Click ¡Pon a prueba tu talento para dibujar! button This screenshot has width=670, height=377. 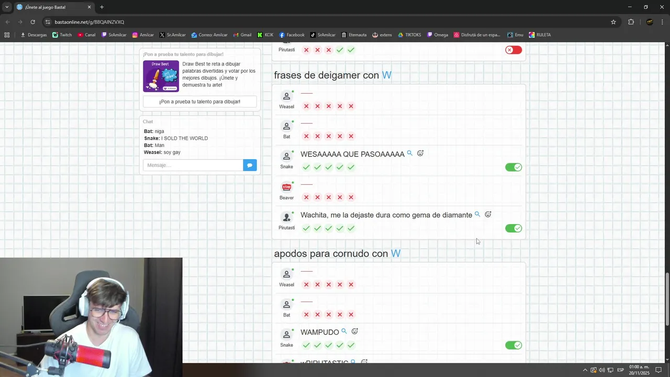(199, 102)
